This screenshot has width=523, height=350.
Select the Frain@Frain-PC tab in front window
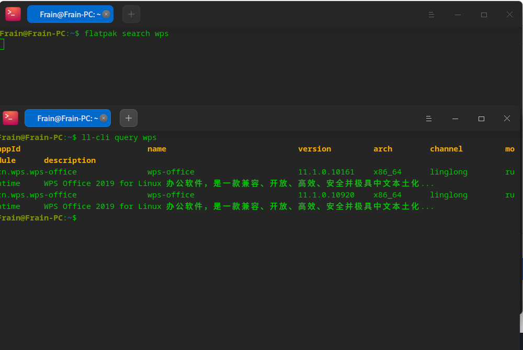pyautogui.click(x=67, y=118)
